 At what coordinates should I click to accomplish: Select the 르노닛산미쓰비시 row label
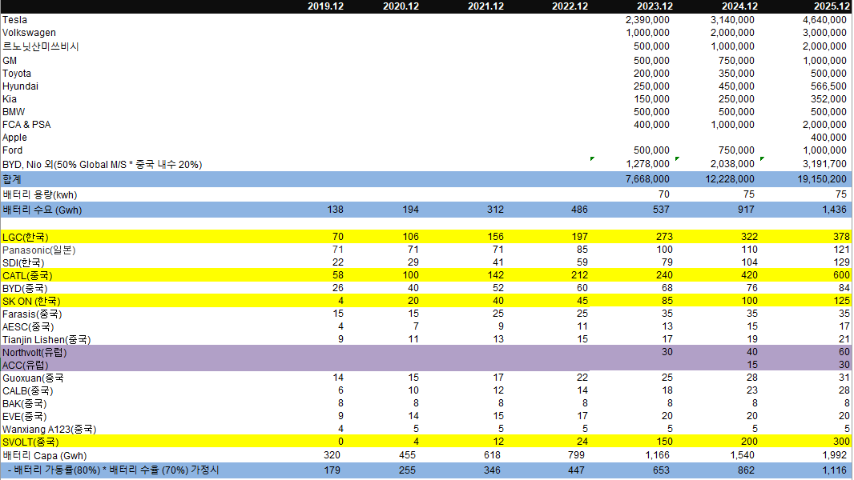40,46
